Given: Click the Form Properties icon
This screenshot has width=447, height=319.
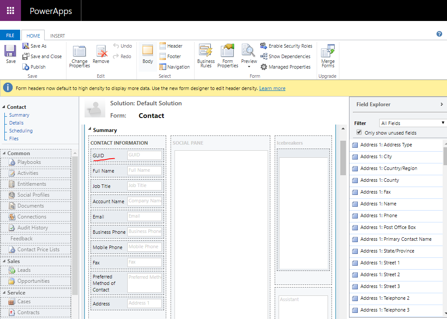Looking at the screenshot, I should [227, 56].
